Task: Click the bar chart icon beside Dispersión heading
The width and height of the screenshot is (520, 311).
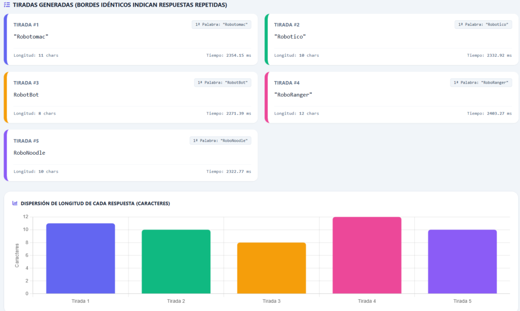Action: [15, 203]
